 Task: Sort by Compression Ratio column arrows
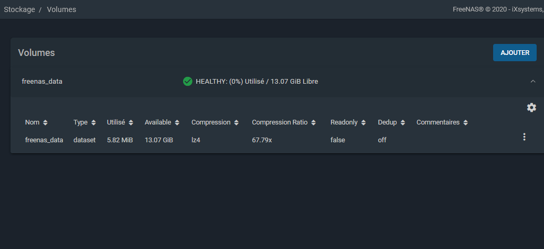314,123
